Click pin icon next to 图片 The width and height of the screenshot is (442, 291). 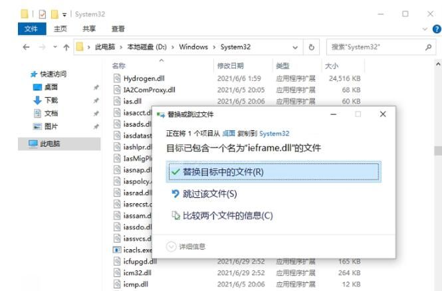pos(96,126)
